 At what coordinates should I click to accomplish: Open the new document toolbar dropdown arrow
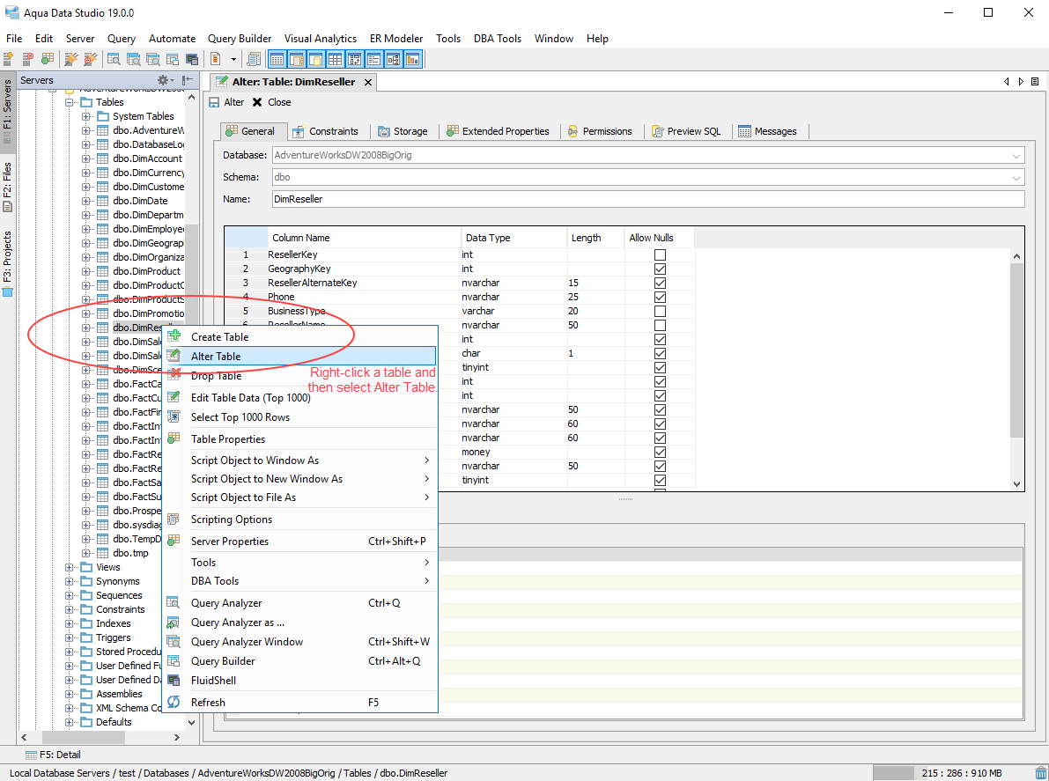tap(233, 59)
